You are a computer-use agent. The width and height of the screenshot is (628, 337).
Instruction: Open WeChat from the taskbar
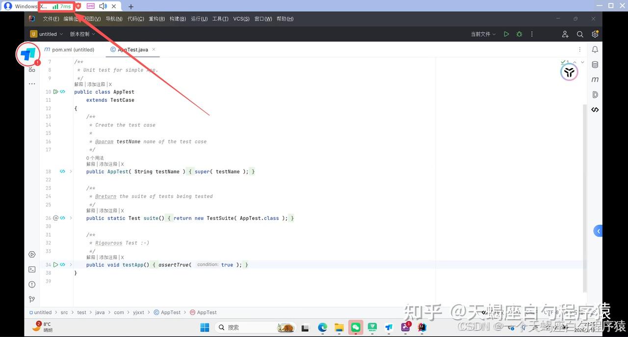(356, 327)
